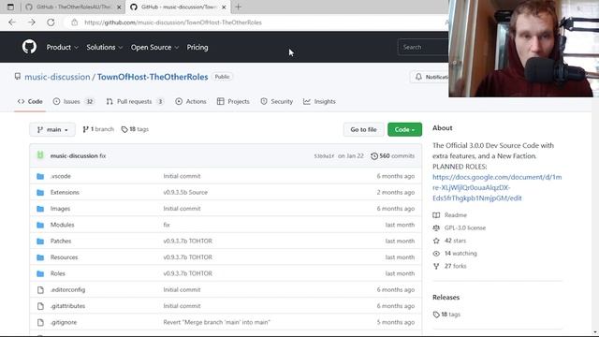Open the .editorconfig file
The height and width of the screenshot is (337, 599).
pos(68,289)
